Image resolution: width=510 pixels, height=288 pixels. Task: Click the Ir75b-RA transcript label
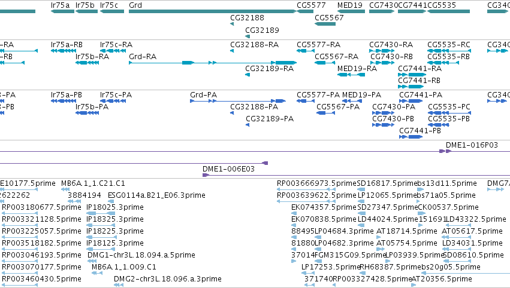pos(92,57)
